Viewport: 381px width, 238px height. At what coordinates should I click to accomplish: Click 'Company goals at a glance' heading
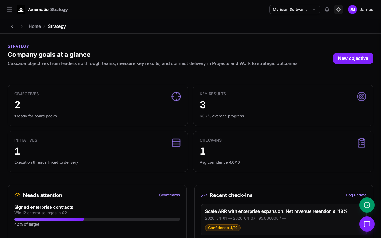(x=49, y=55)
